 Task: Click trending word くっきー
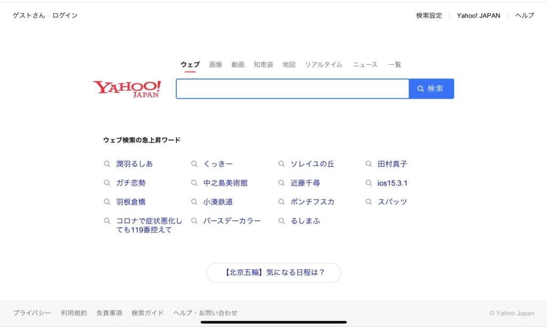point(218,164)
